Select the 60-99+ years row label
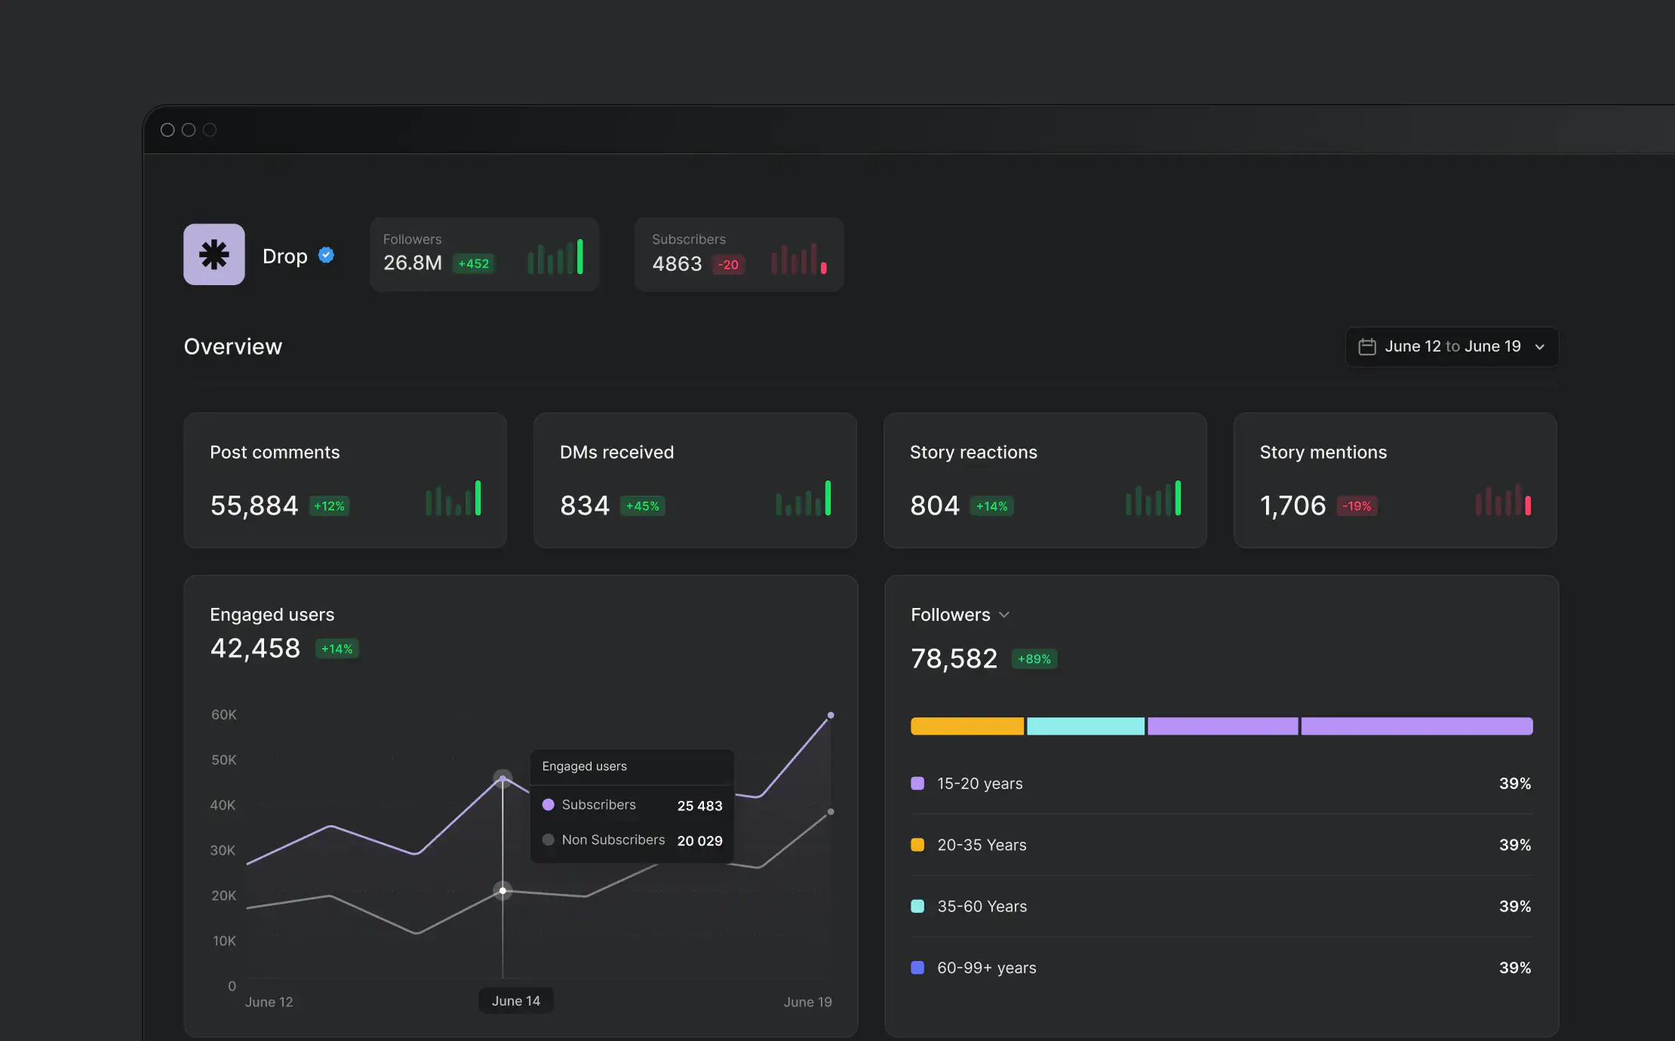The height and width of the screenshot is (1041, 1675). 986,967
